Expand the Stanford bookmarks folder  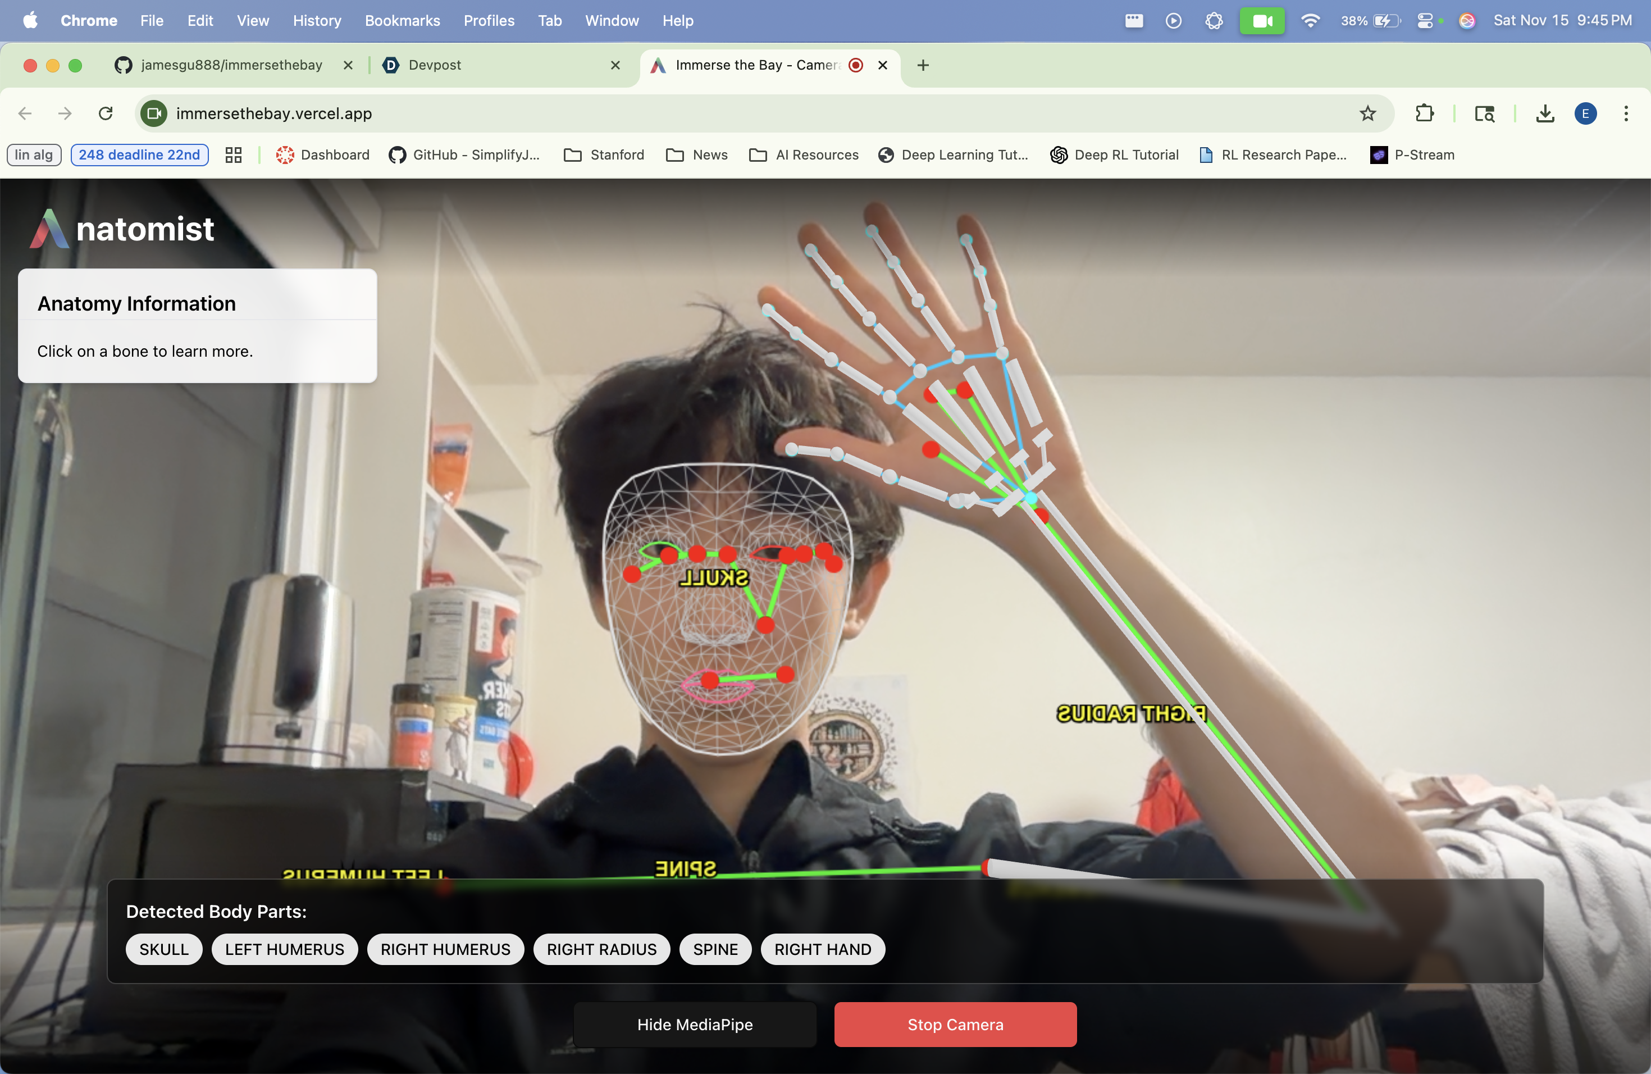click(604, 154)
